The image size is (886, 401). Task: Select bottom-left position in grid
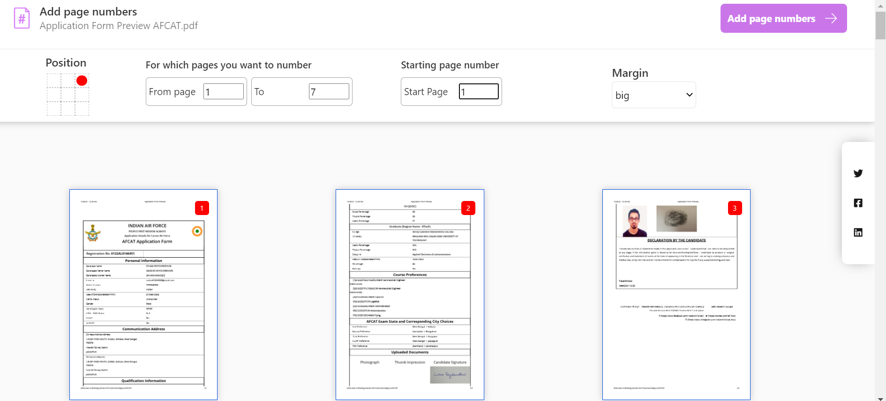[x=54, y=109]
